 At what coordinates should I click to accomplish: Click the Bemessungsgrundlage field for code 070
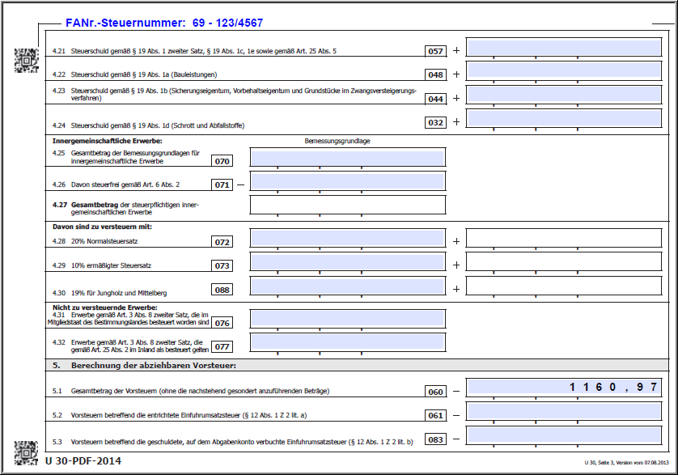pyautogui.click(x=348, y=158)
